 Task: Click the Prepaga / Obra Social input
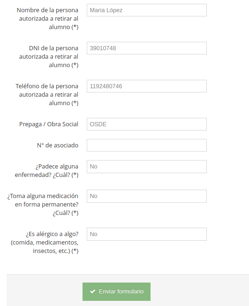click(147, 124)
